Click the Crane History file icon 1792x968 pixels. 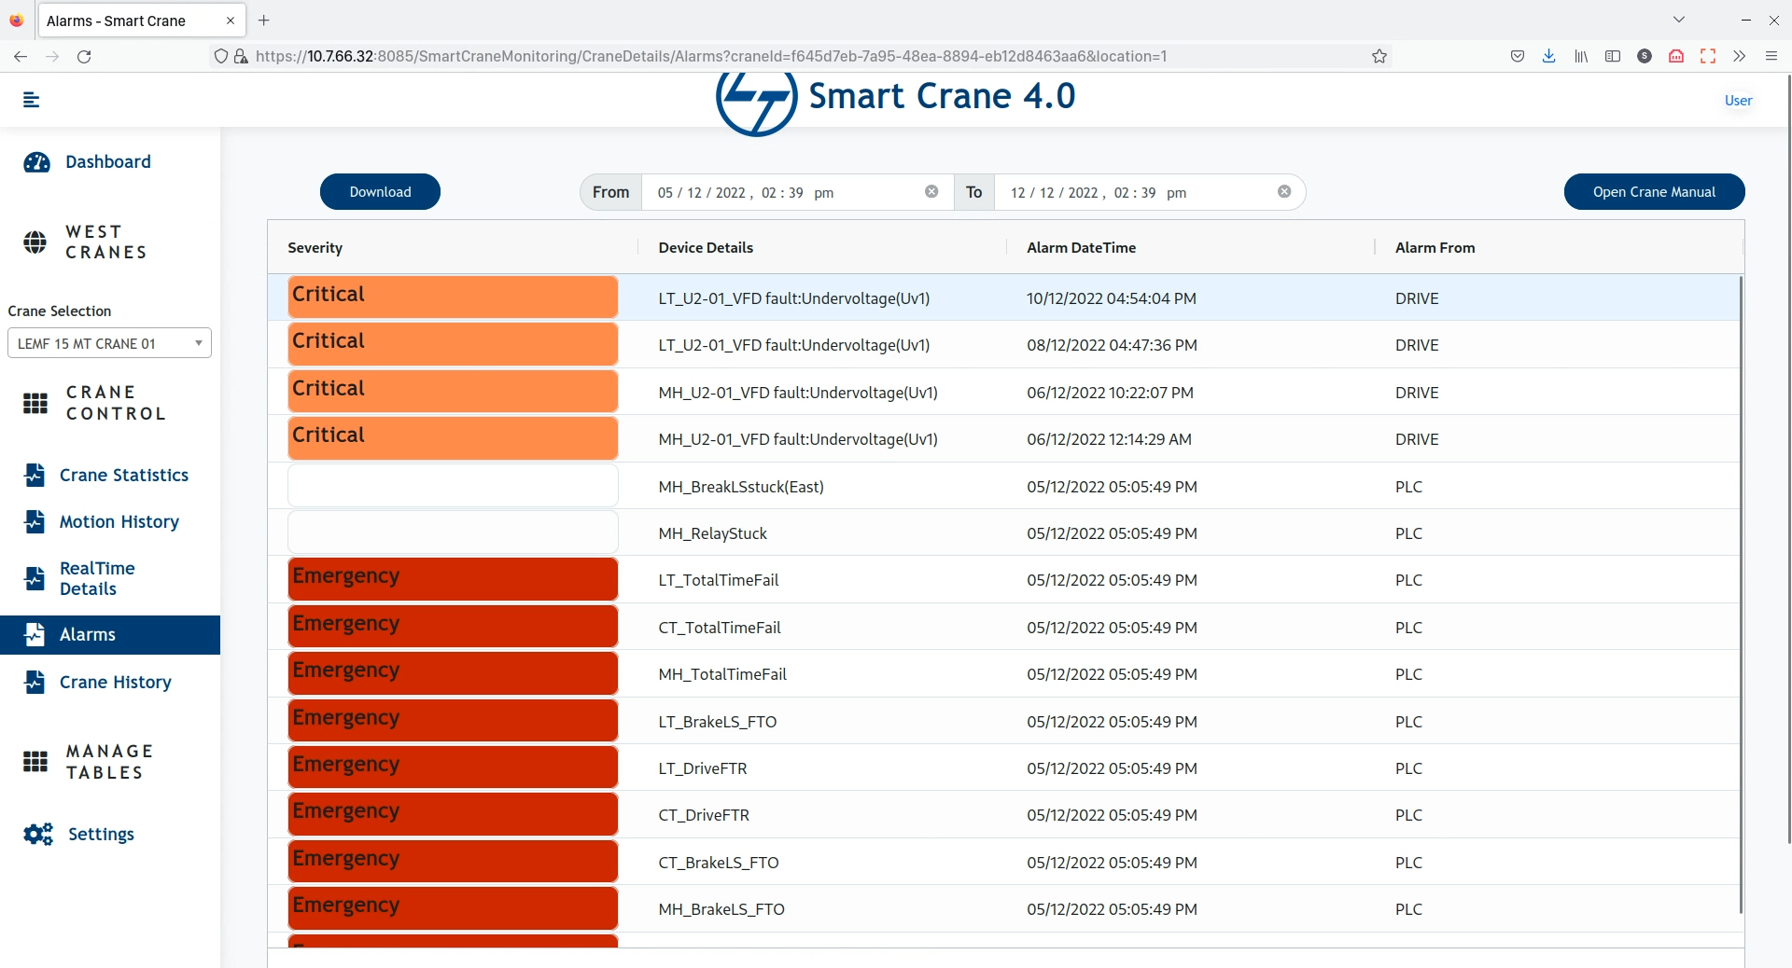(x=35, y=682)
